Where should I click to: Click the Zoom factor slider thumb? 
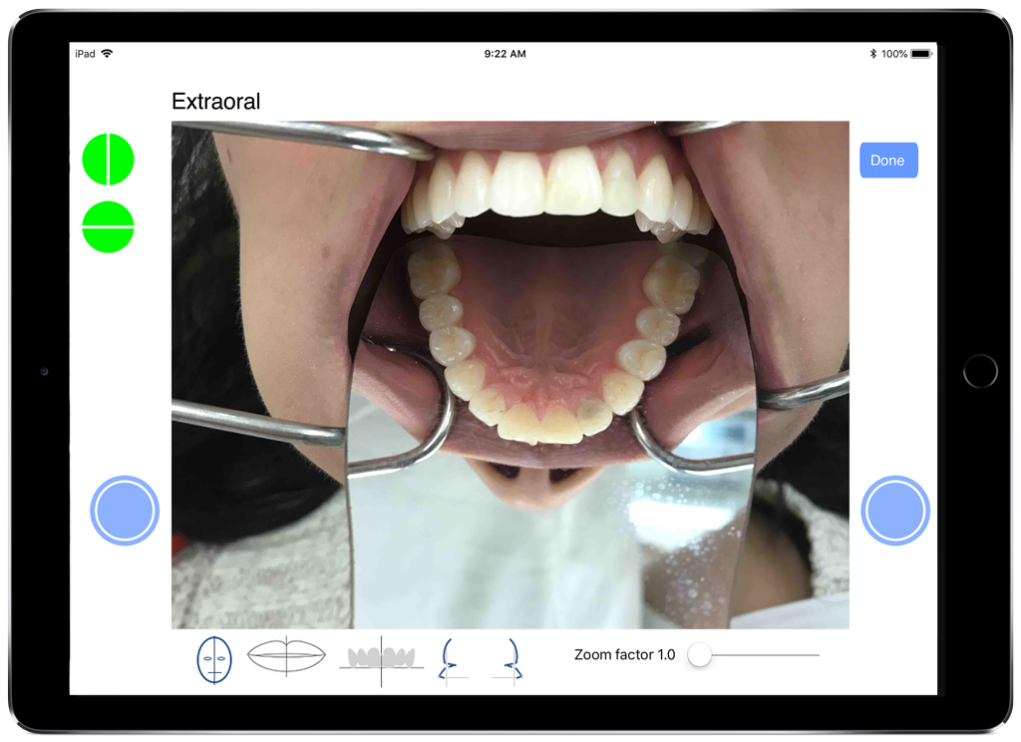coord(699,654)
